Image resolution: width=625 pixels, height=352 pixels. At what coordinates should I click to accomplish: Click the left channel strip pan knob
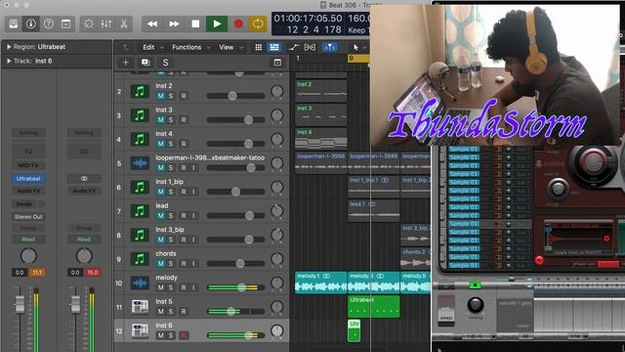click(28, 255)
